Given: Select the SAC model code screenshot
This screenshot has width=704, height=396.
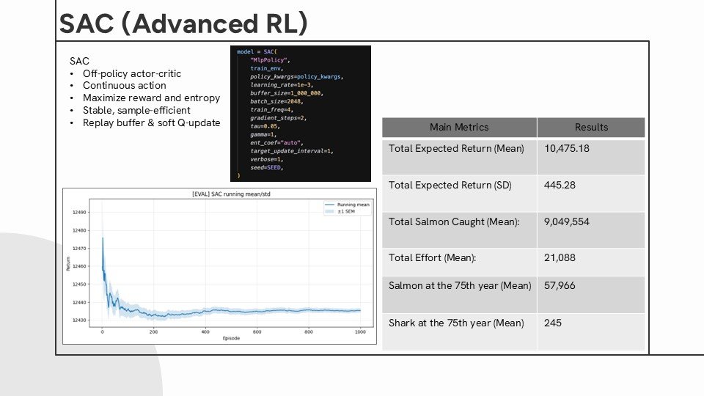Looking at the screenshot, I should 301,114.
